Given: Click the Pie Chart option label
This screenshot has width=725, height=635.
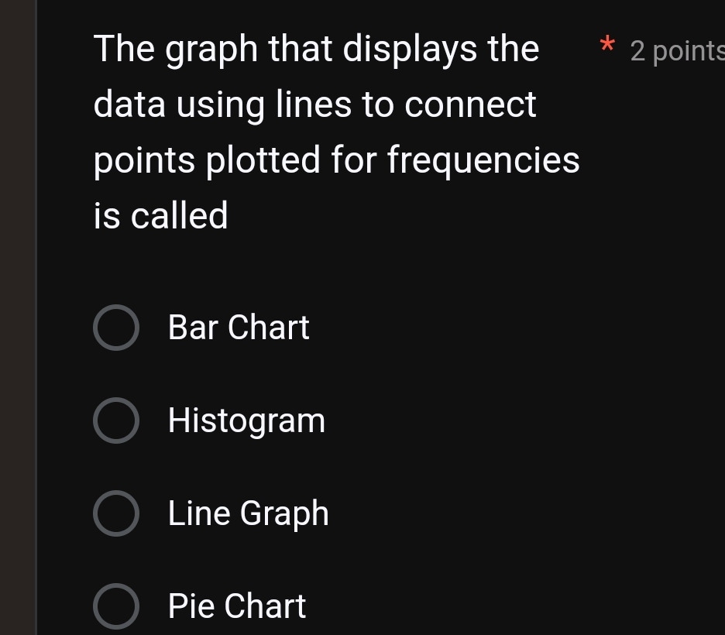Looking at the screenshot, I should point(236,606).
